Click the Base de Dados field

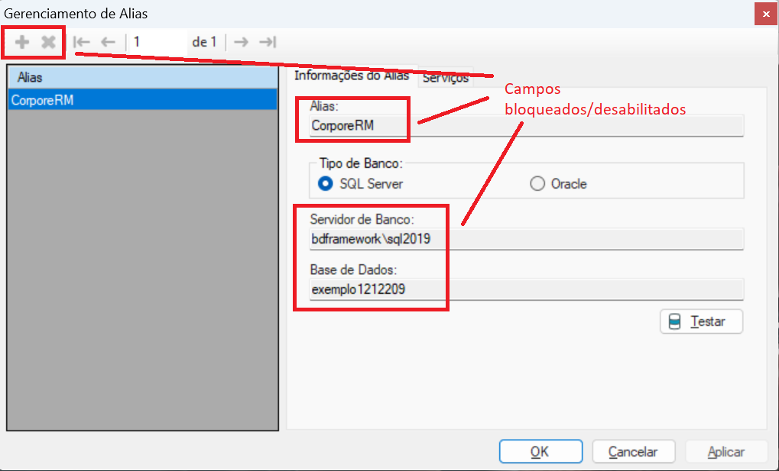pyautogui.click(x=526, y=289)
